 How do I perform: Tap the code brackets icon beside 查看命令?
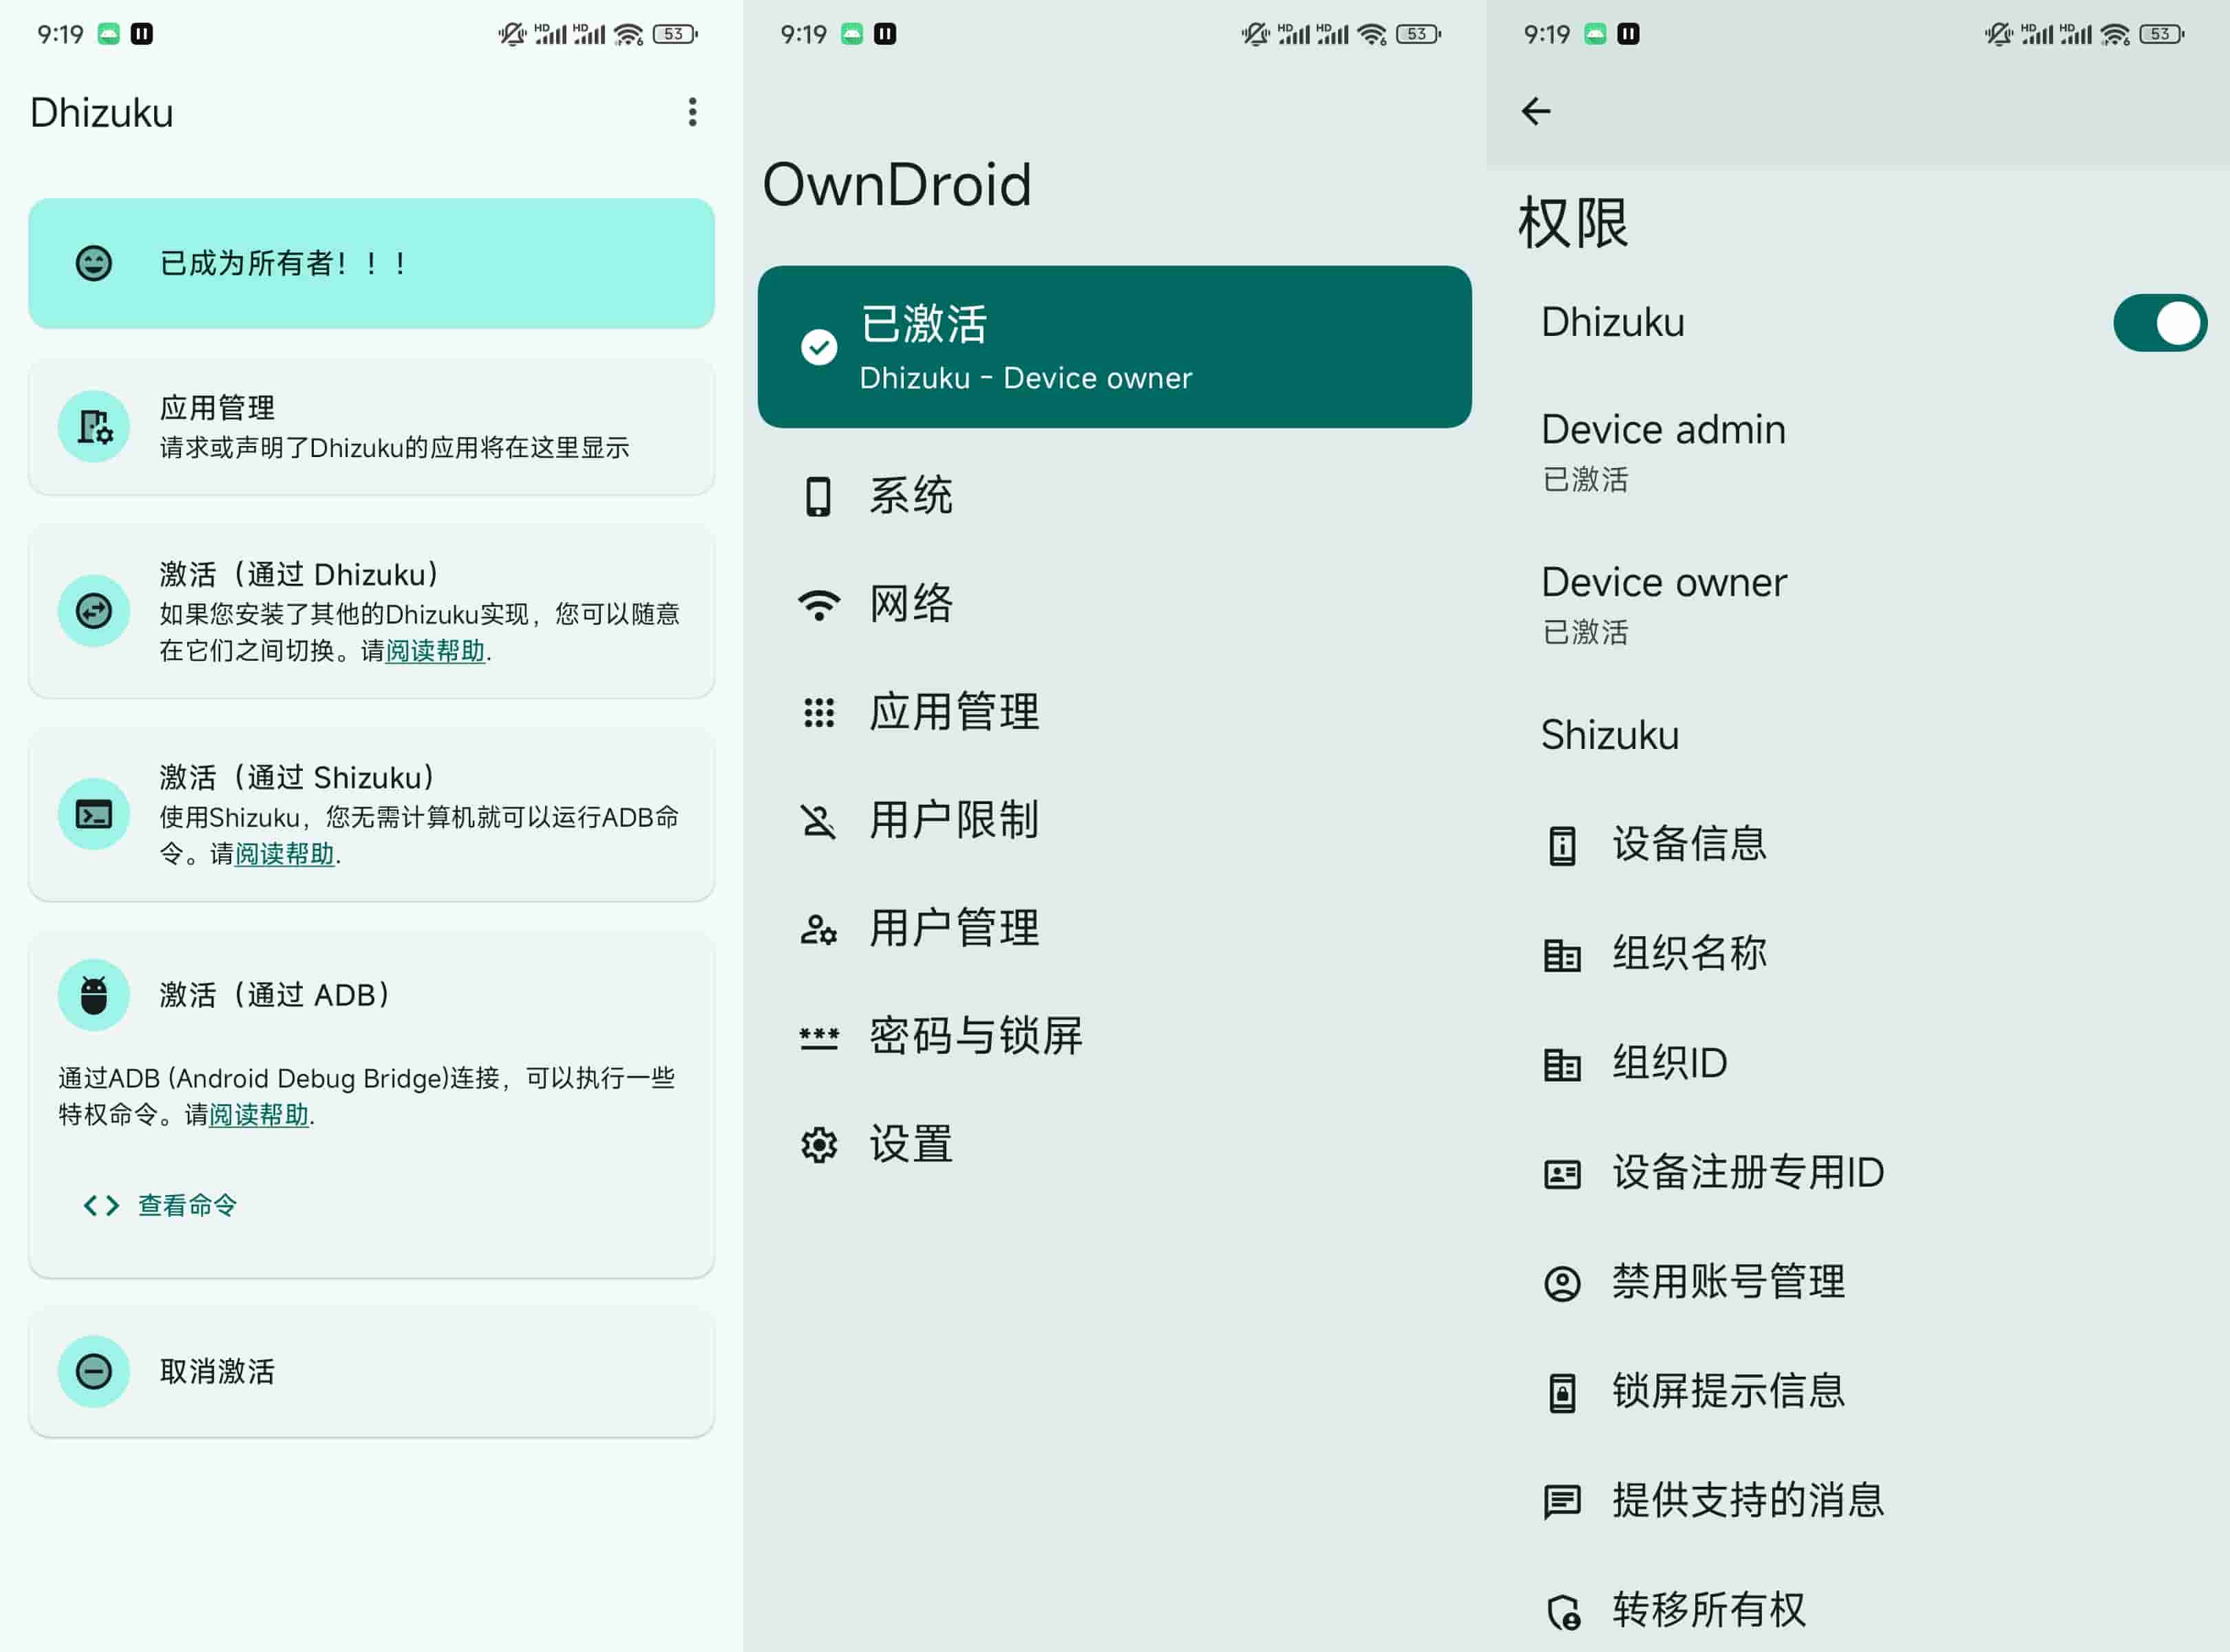point(101,1205)
